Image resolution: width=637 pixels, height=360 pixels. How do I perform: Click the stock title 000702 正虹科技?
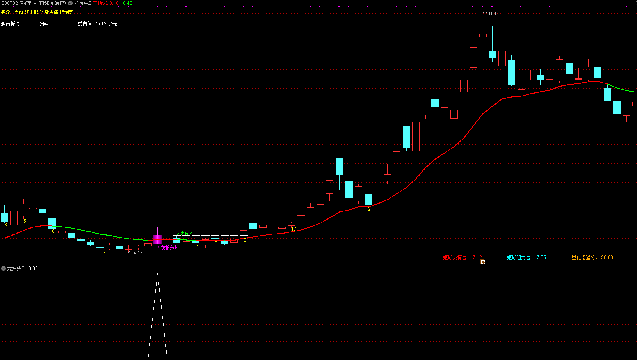coord(20,3)
